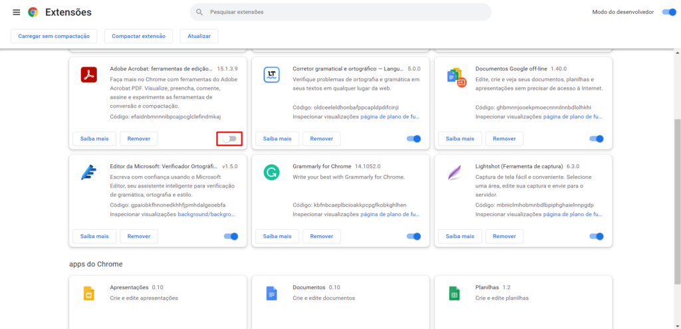Click the Microsoft Editor extension icon
681x329 pixels.
point(89,172)
